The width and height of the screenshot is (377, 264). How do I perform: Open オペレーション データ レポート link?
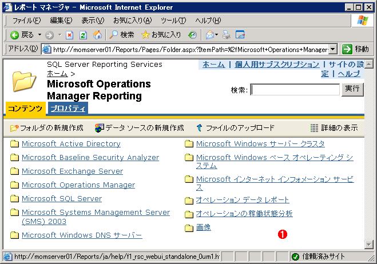coord(243,200)
